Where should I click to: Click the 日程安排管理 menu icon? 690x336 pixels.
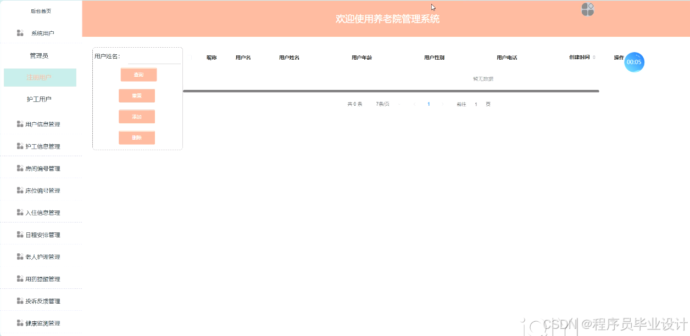click(20, 235)
